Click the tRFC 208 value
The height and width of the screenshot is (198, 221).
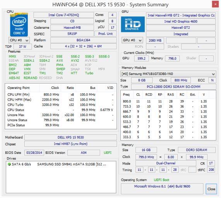click(x=211, y=170)
